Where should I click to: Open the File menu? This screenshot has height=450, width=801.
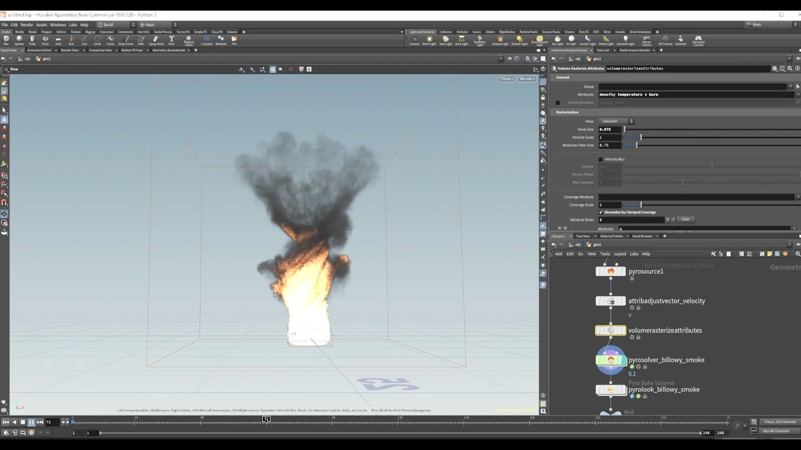point(5,25)
